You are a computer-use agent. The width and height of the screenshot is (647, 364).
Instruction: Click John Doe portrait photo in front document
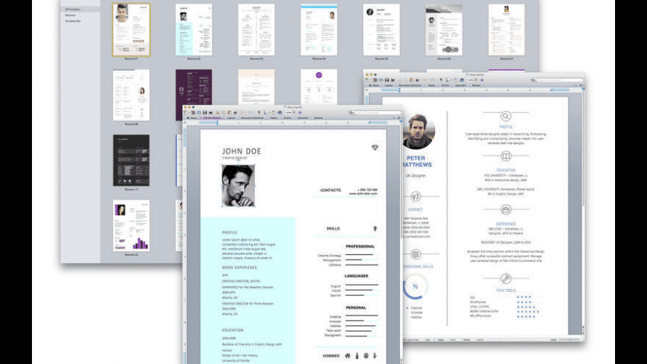238,186
